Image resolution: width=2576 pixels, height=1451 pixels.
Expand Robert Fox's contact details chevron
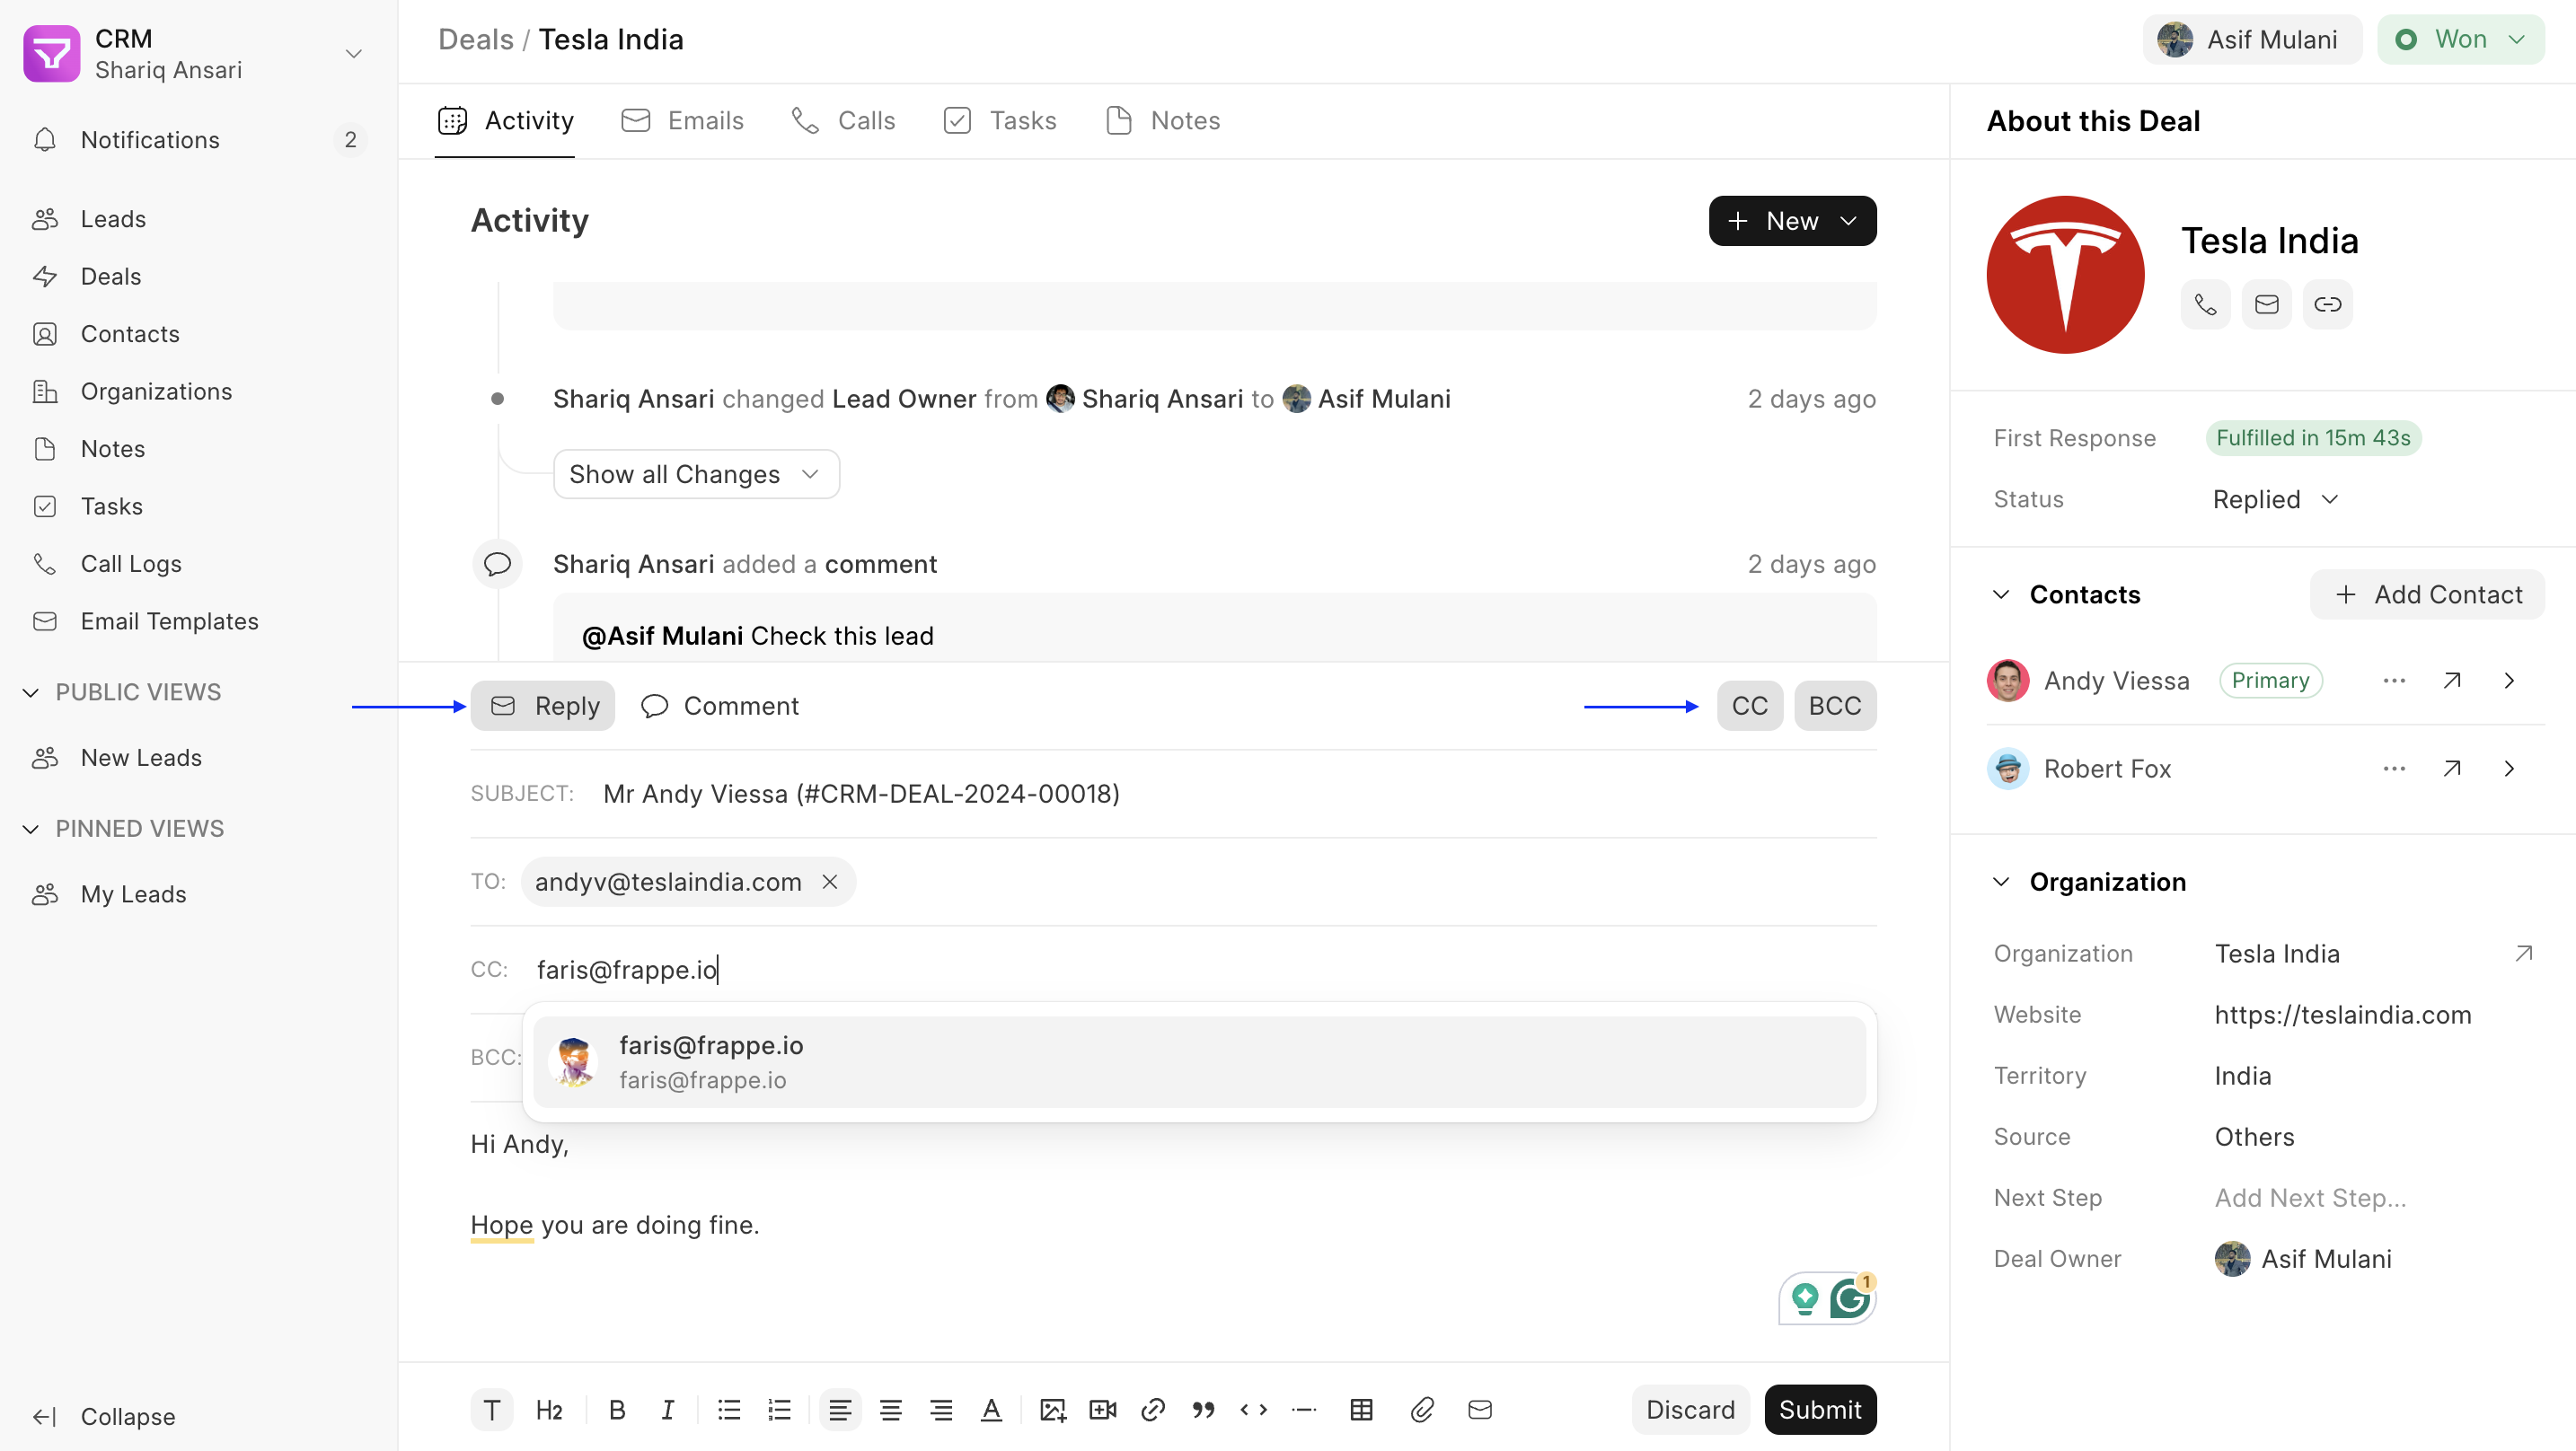[x=2509, y=769]
